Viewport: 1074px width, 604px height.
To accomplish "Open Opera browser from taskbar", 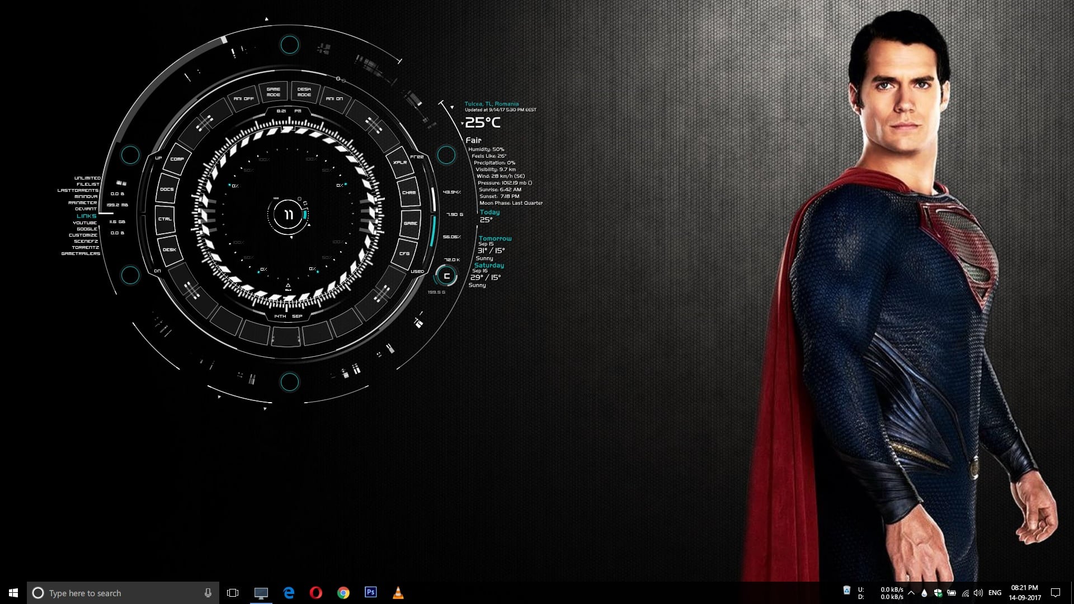I will click(x=315, y=592).
